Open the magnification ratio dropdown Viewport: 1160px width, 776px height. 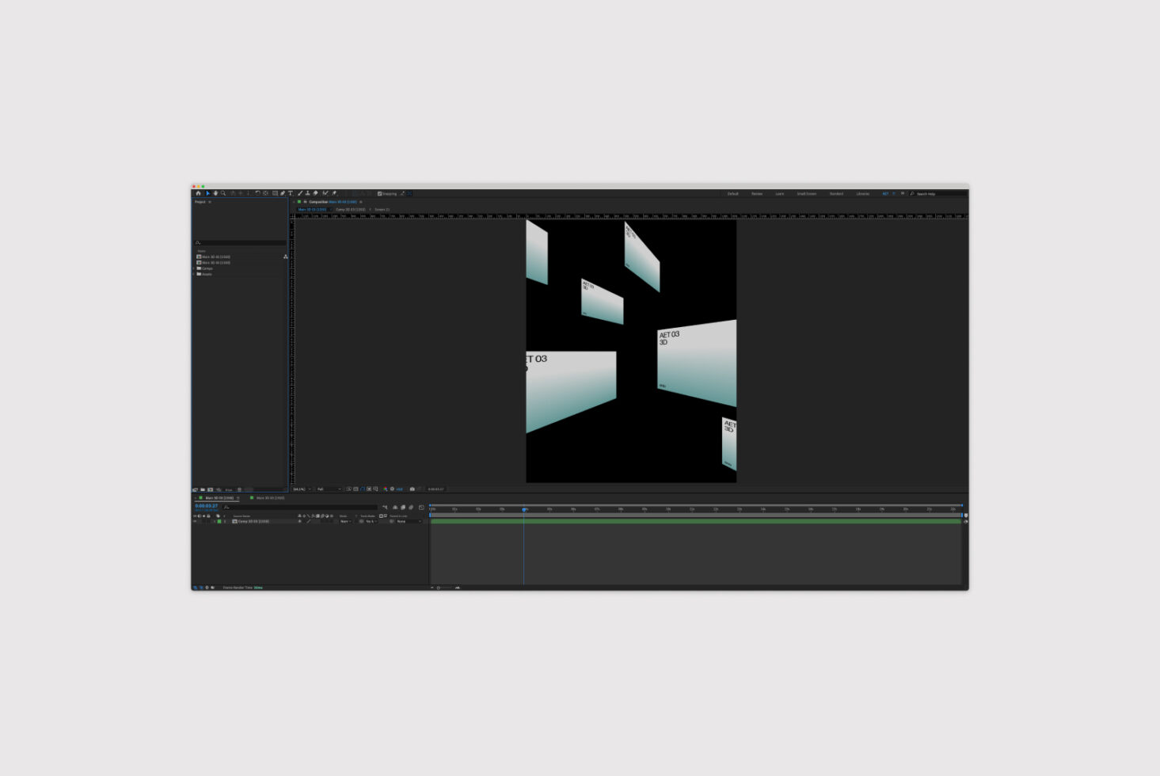coord(301,489)
